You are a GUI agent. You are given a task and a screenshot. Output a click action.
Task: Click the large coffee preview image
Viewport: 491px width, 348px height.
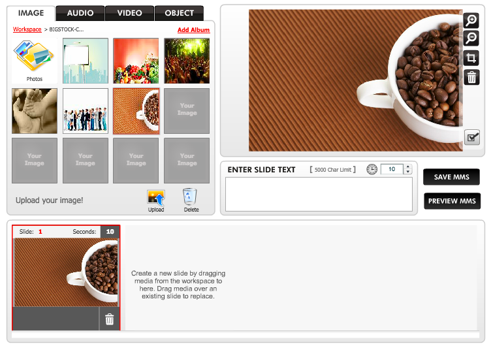[355, 80]
